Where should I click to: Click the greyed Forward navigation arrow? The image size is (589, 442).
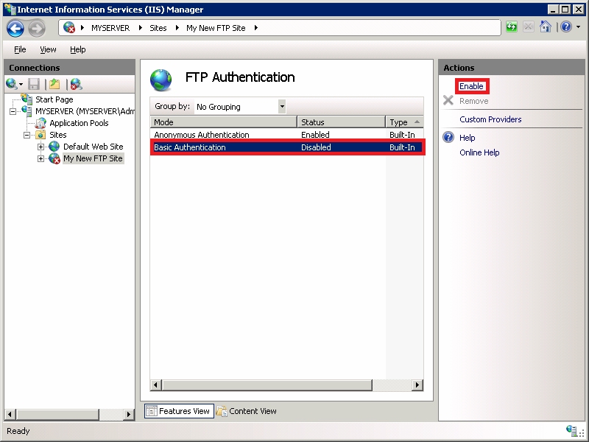[37, 28]
